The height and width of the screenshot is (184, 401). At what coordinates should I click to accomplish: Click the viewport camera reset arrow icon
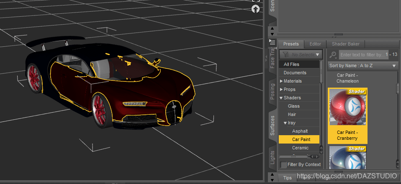tap(256, 9)
